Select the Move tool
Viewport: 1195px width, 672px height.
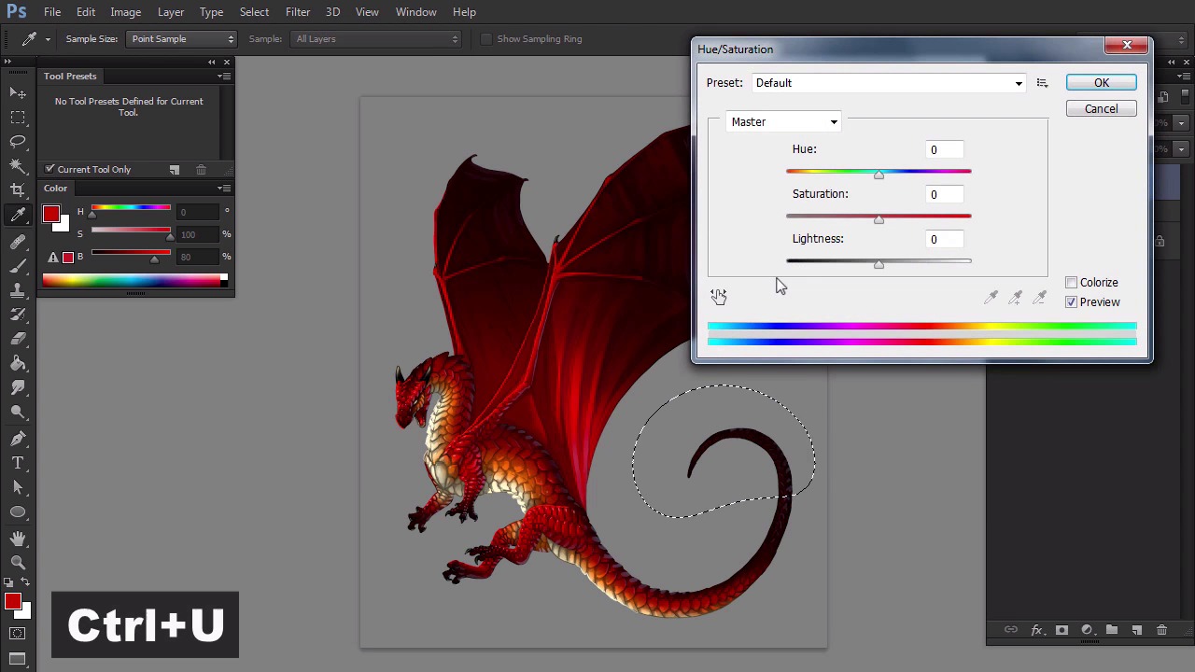coord(18,93)
